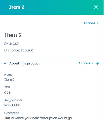Click the Item 2 panel header title
Screen dimensions: 104x123
(x=17, y=7)
